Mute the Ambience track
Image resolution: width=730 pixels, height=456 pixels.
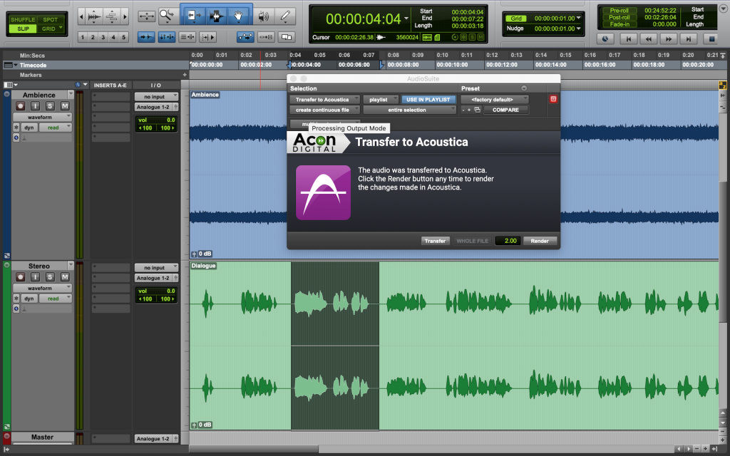click(65, 106)
